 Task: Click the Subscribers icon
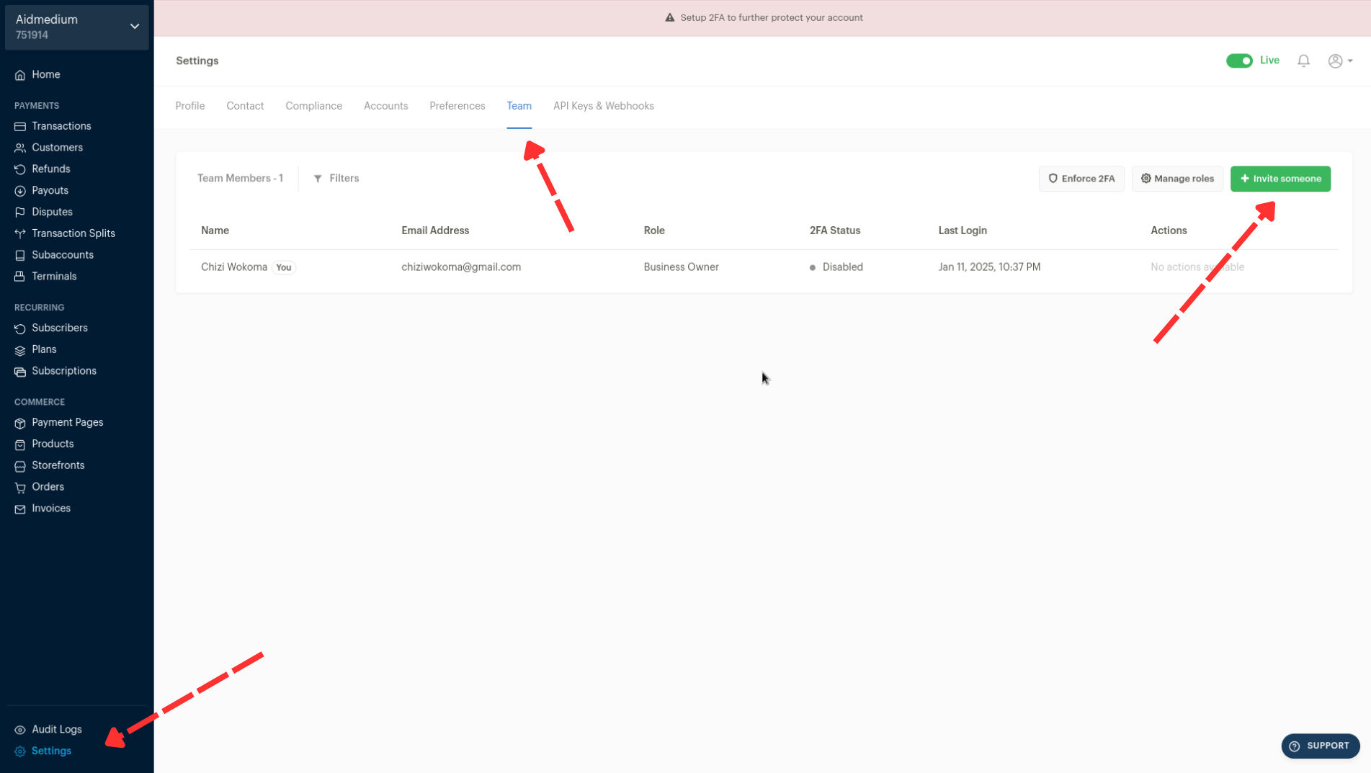pos(20,329)
